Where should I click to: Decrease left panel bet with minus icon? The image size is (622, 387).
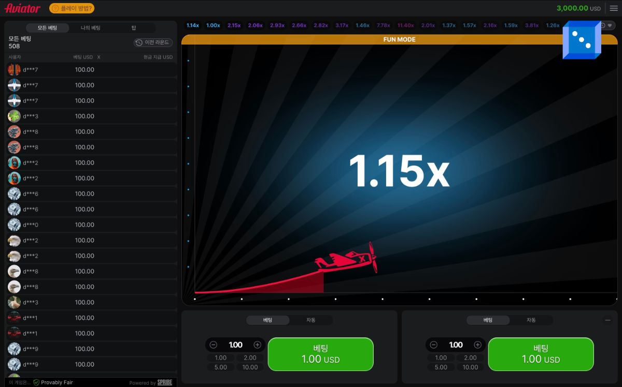[214, 345]
